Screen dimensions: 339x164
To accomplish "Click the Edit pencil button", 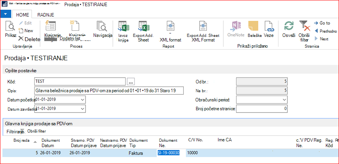I will point(25,23).
